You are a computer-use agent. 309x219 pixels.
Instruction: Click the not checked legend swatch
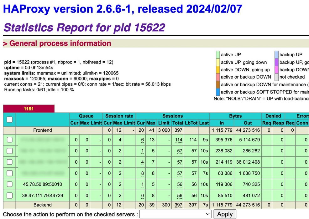(x=277, y=77)
